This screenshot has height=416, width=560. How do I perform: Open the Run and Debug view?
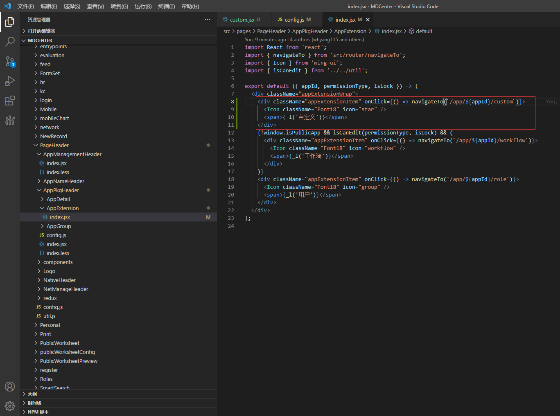coord(10,81)
